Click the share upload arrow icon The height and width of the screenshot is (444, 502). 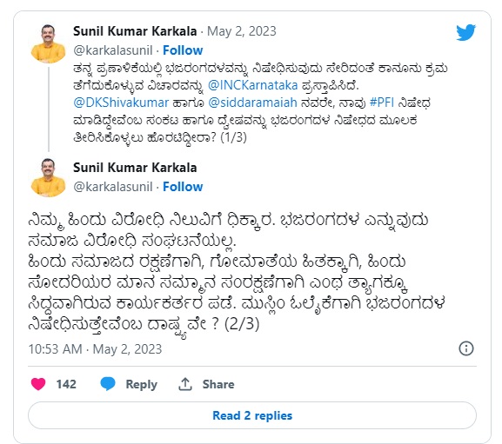click(185, 384)
